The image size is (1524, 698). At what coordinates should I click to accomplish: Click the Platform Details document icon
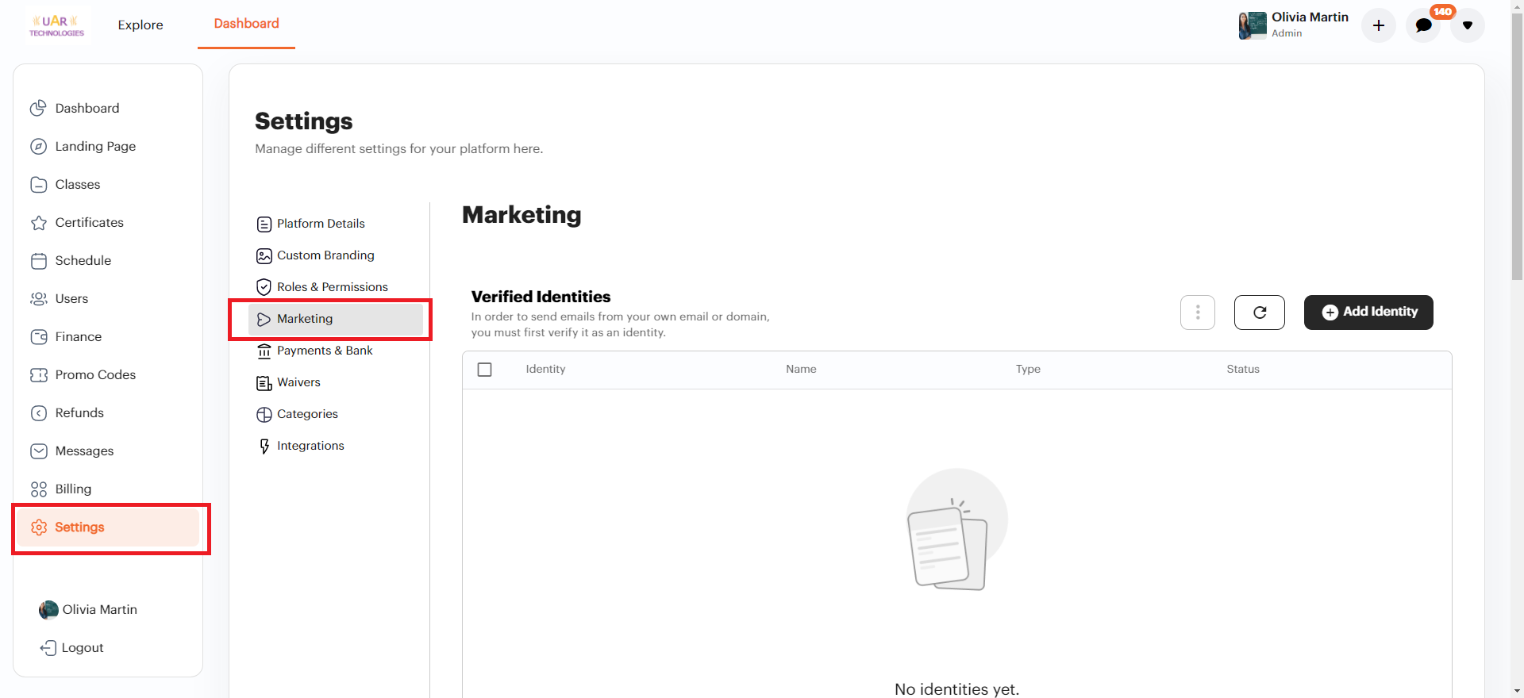point(264,224)
